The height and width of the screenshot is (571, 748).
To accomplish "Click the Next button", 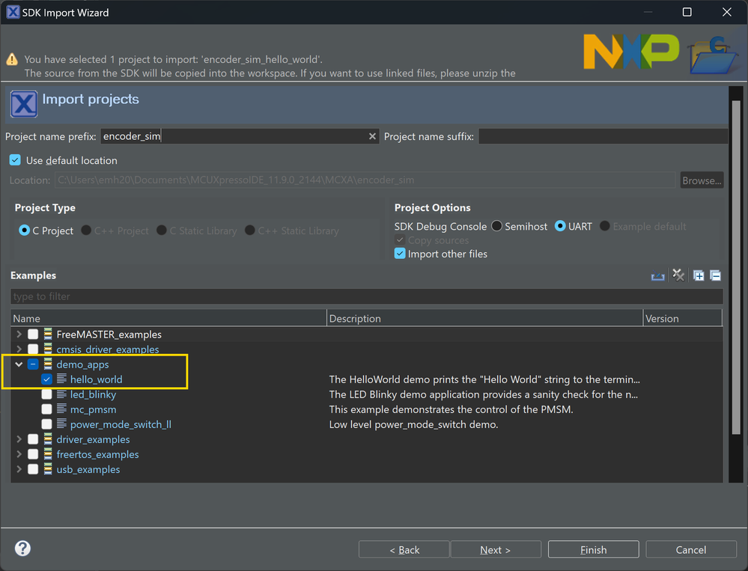I will coord(495,550).
